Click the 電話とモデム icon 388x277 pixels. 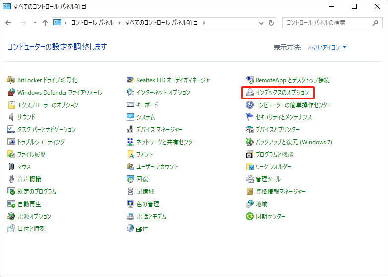pos(130,216)
